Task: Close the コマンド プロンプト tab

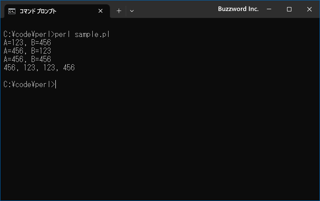Action: [x=100, y=11]
